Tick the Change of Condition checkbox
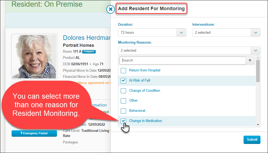 [123, 91]
